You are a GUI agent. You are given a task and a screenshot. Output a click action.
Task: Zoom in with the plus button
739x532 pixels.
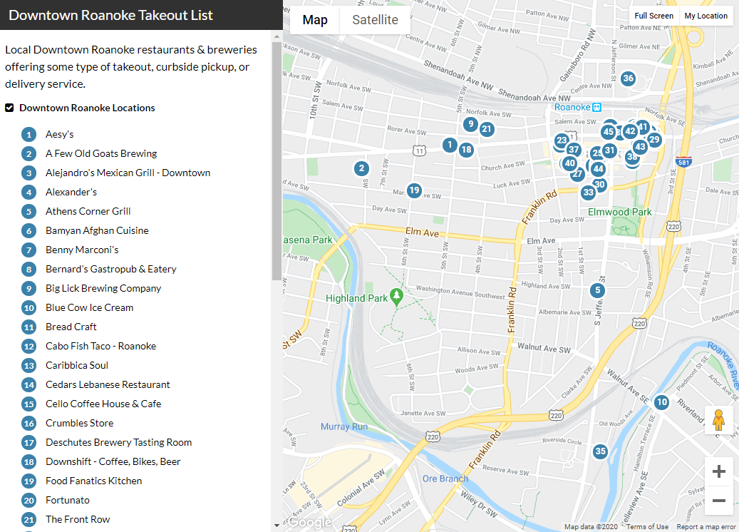pos(719,471)
